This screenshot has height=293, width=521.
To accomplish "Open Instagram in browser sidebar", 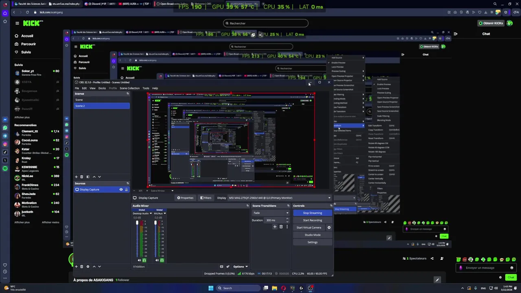I will point(5,144).
